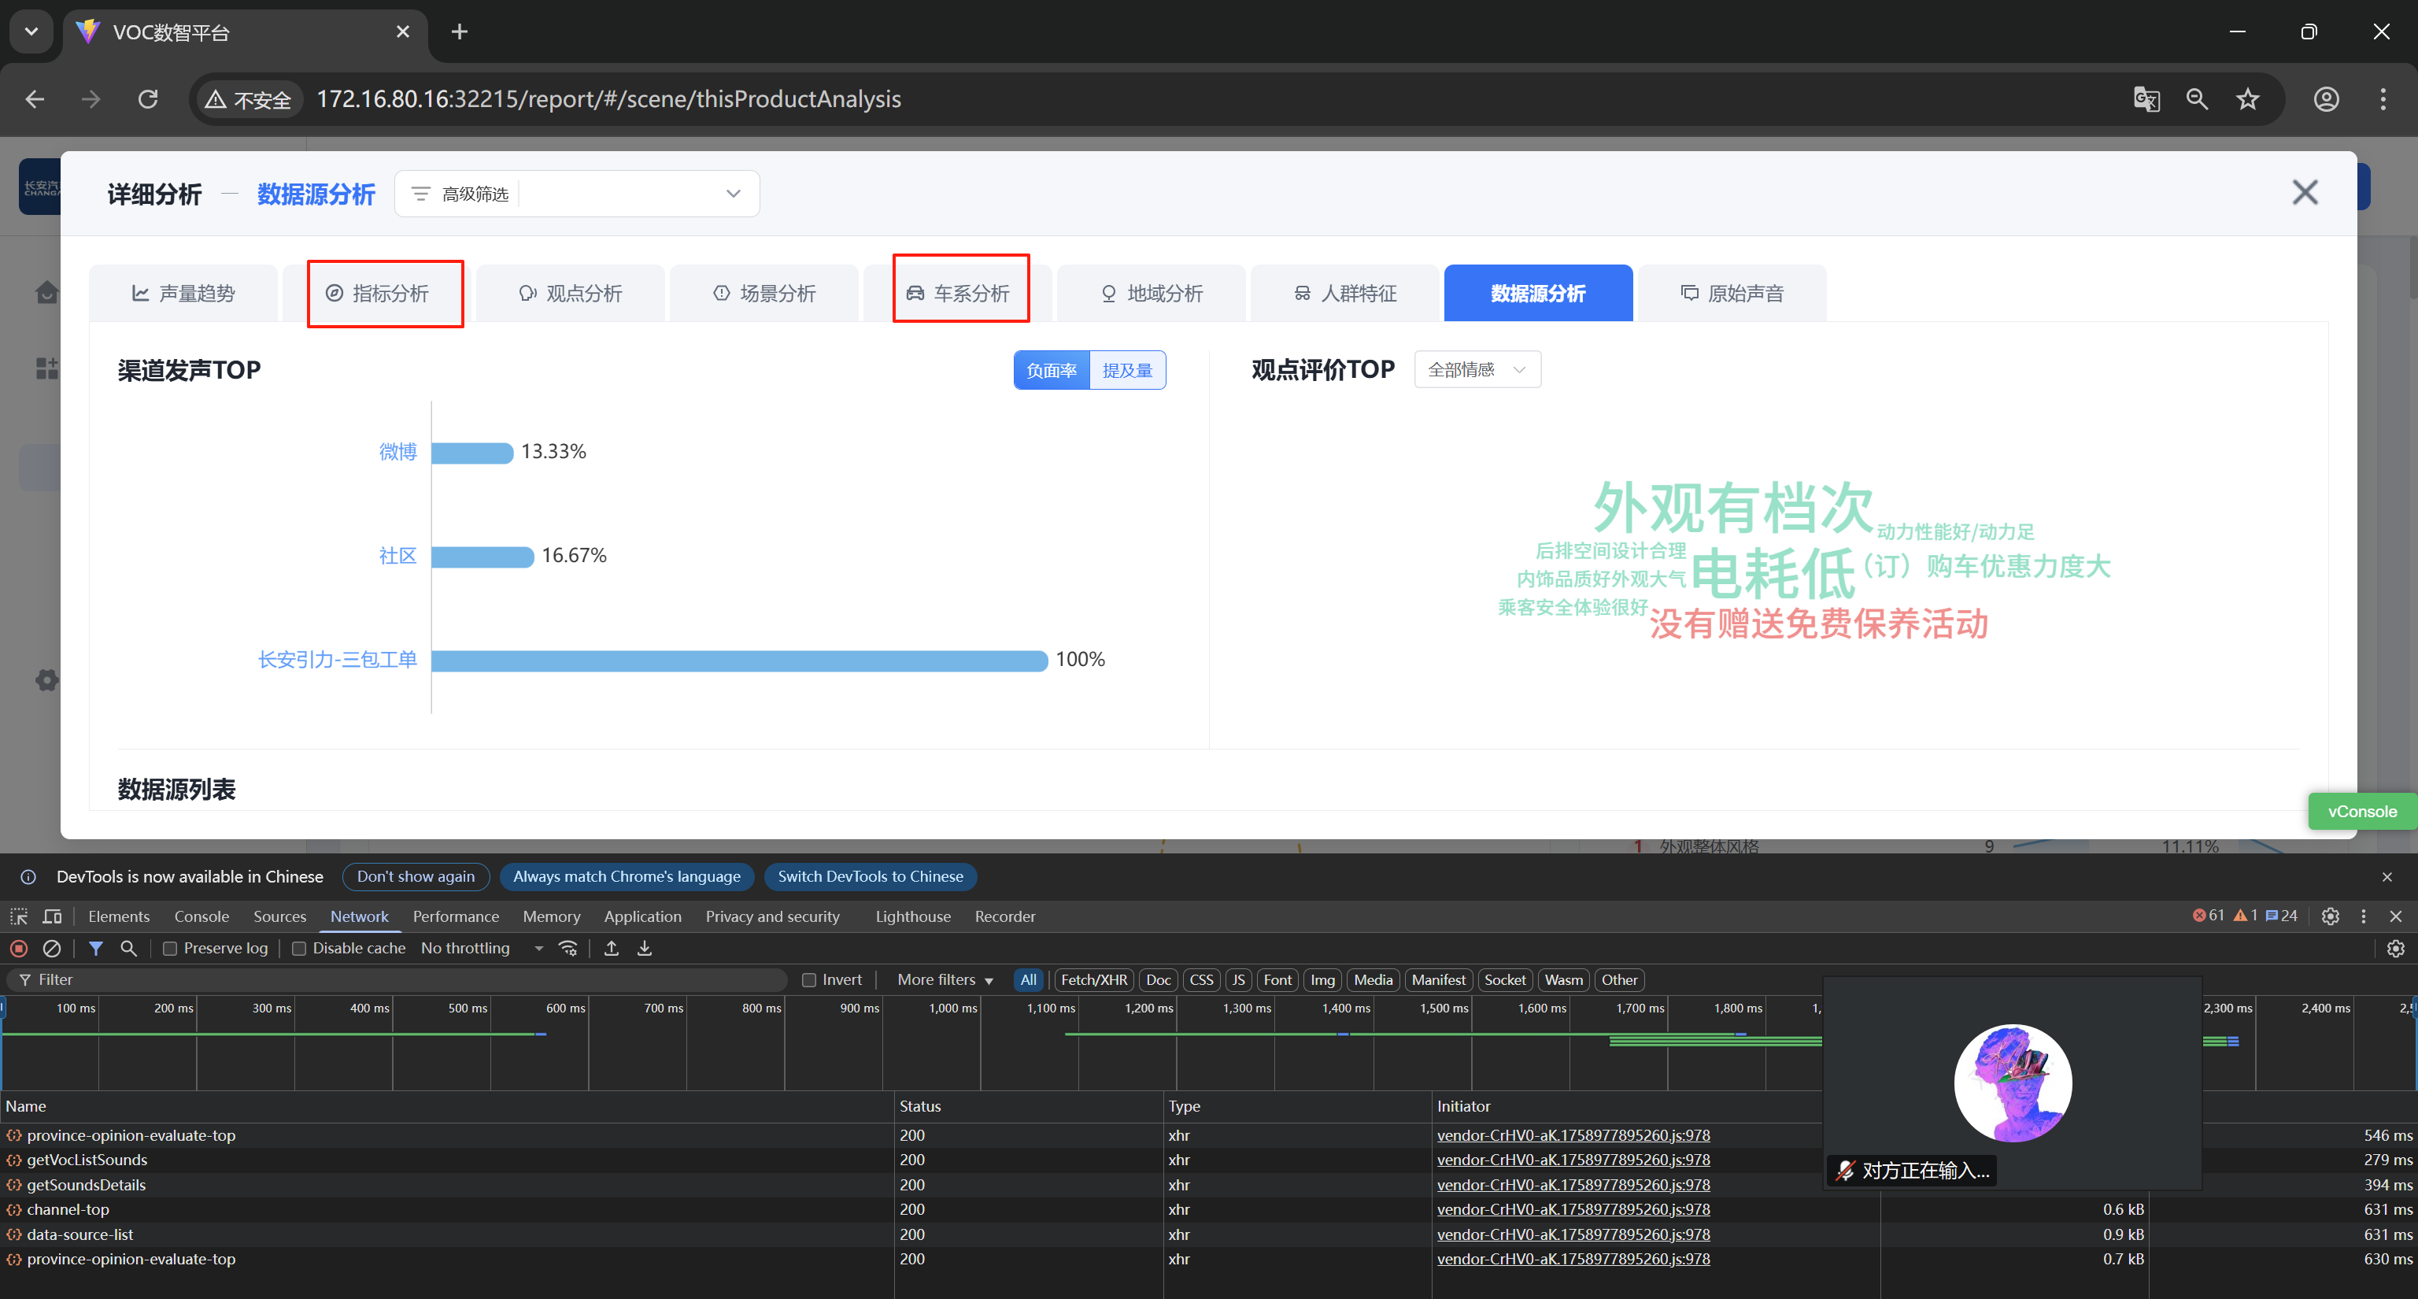Click the 长安引力-三包工单 bar
The image size is (2418, 1299).
pos(739,660)
